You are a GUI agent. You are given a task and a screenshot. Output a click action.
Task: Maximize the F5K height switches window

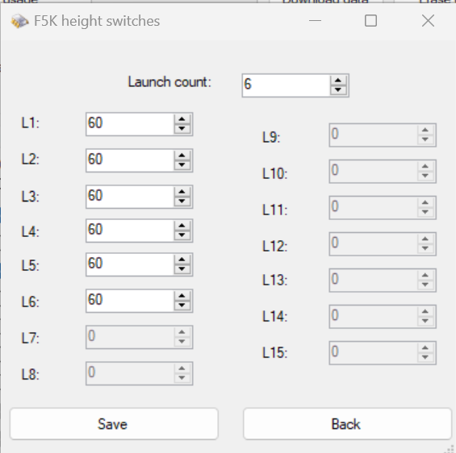pyautogui.click(x=370, y=21)
